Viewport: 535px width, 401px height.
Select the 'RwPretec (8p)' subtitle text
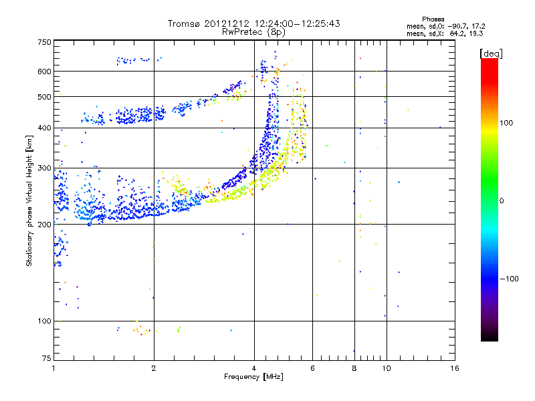253,32
